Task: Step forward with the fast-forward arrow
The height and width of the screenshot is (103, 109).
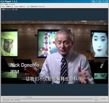Action: [19, 99]
